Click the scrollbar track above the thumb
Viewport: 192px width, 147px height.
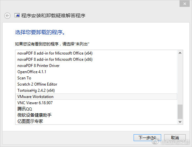coord(180,80)
